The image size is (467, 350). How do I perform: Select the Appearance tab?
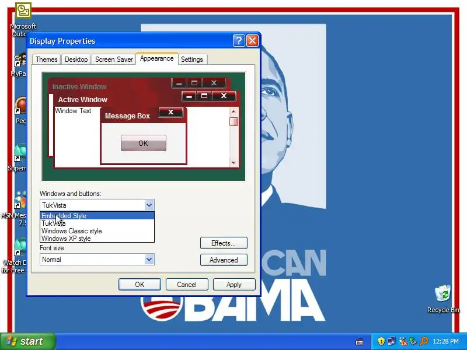click(156, 58)
